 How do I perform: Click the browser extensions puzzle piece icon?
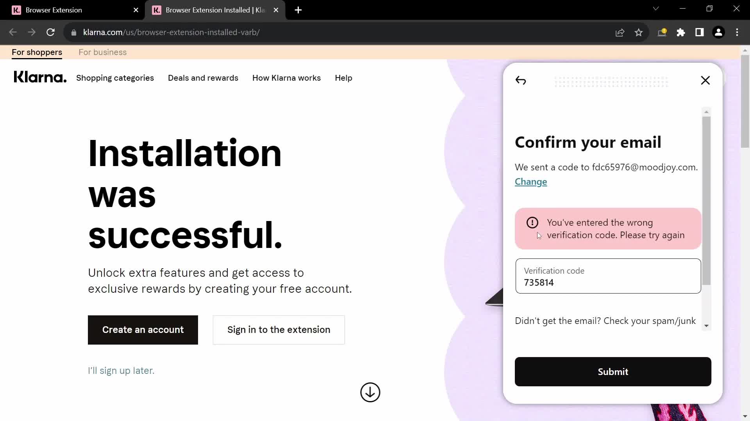coord(681,32)
